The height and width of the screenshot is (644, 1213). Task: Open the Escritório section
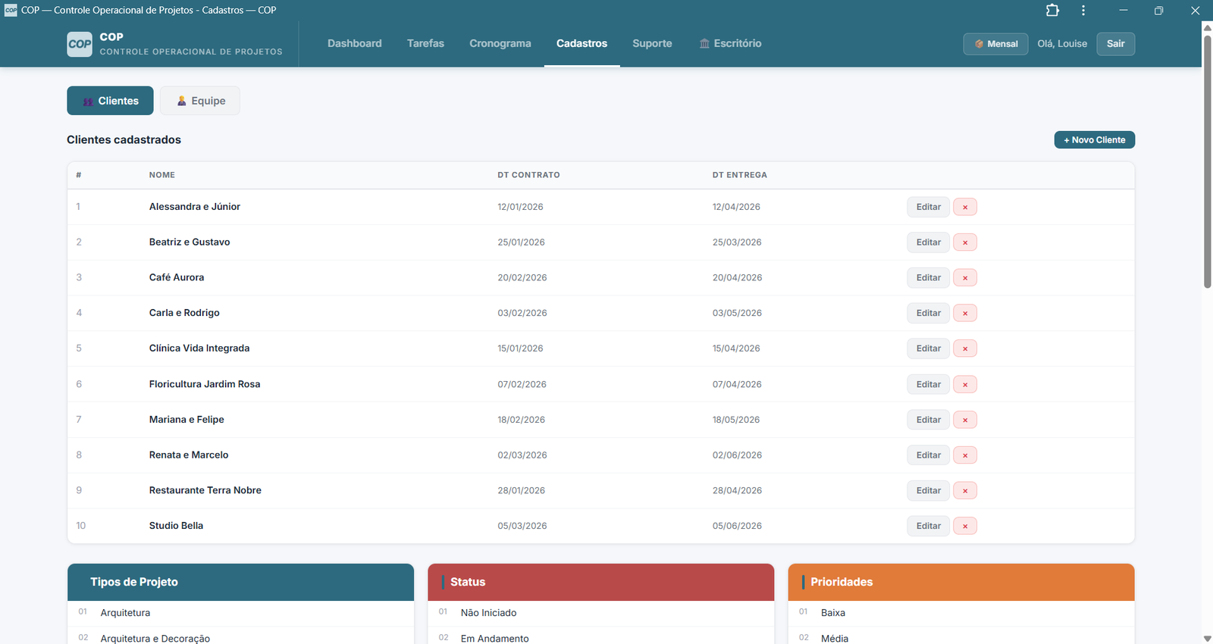[730, 44]
